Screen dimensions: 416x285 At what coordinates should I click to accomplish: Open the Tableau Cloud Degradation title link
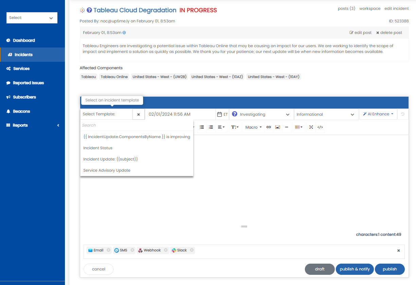[x=135, y=10]
